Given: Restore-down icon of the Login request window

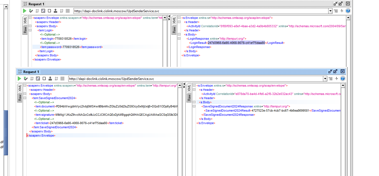Looking at the screenshot, I should tap(336, 4).
